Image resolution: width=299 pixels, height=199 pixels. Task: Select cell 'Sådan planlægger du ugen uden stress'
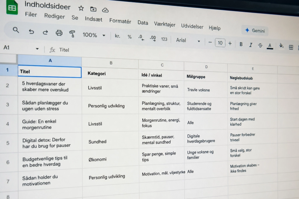coord(50,105)
